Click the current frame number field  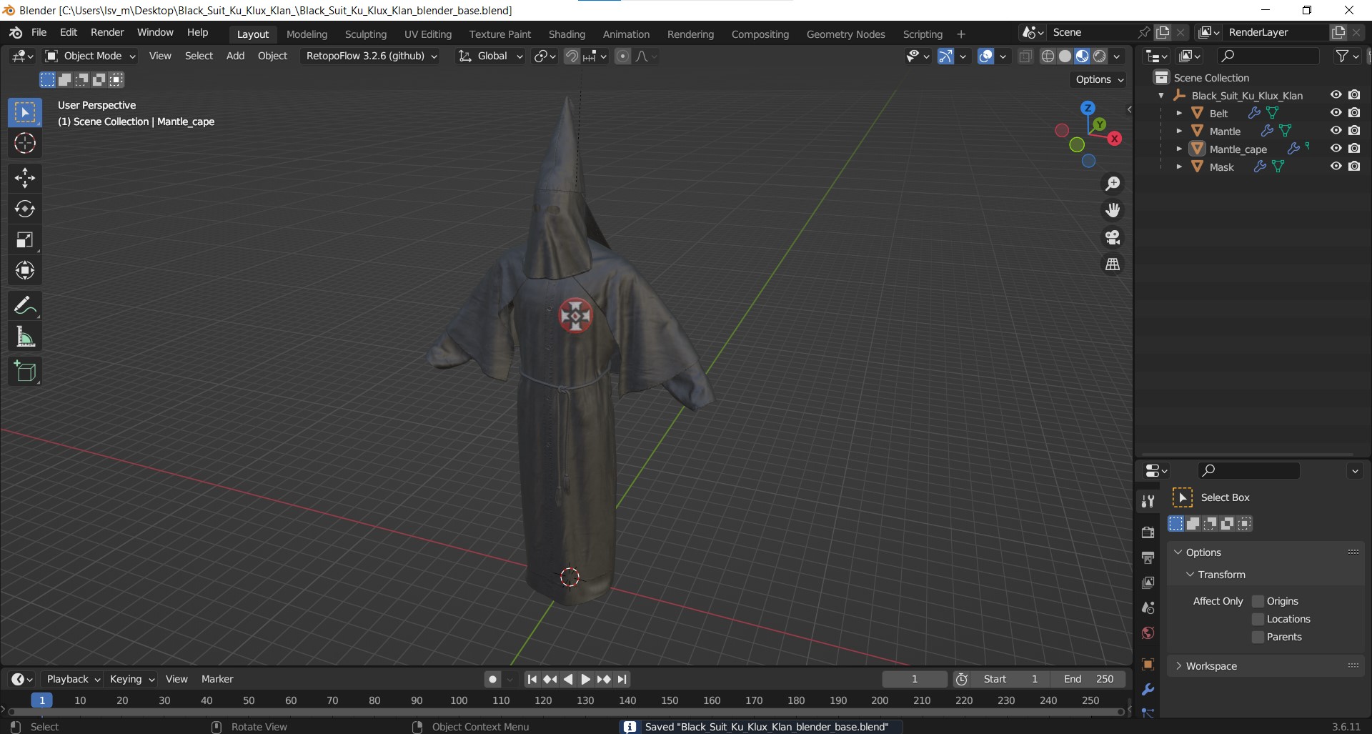click(x=915, y=679)
